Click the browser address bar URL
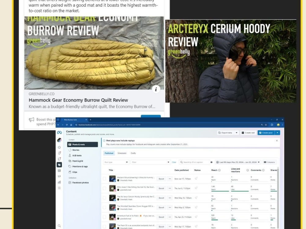Image resolution: width=306 pixels, height=229 pixels. point(109,125)
